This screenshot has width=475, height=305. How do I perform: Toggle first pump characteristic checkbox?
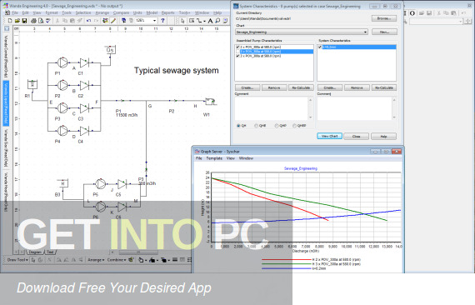(237, 47)
